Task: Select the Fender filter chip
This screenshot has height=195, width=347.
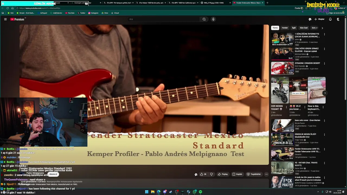Action: 285,28
